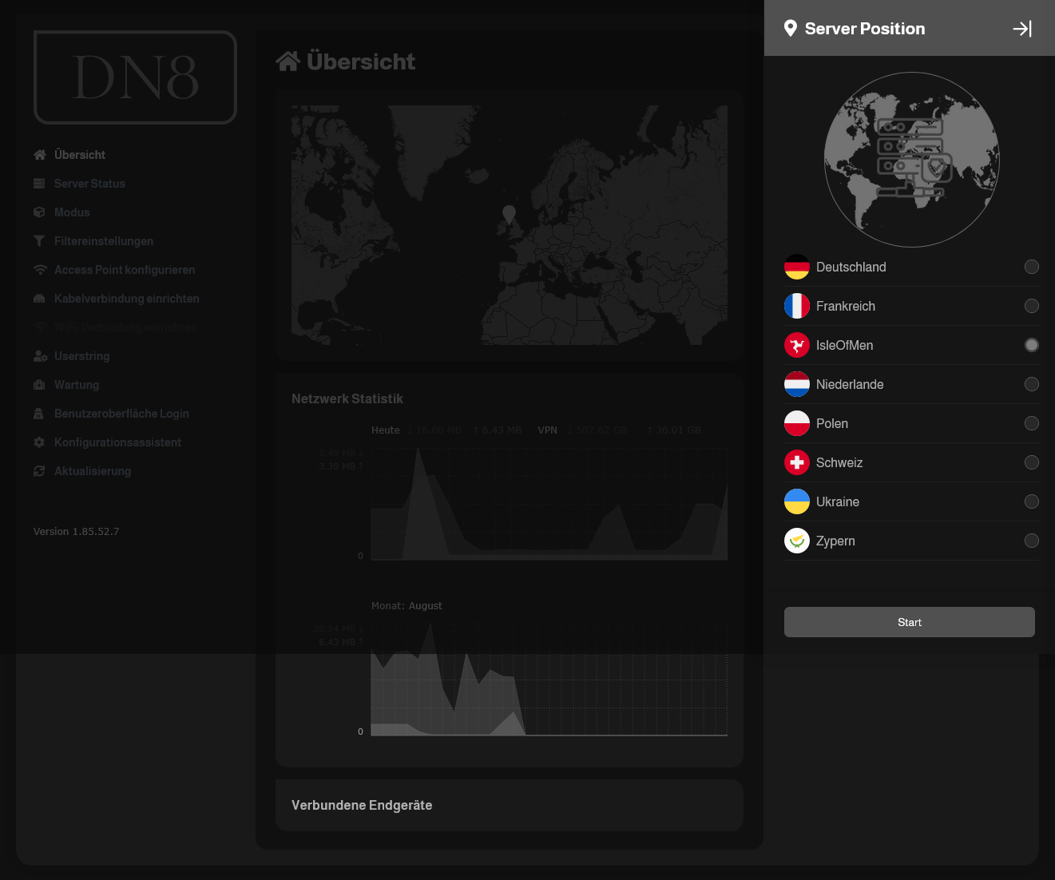
Task: Go to Filtereinstellungen menu item
Action: [103, 241]
